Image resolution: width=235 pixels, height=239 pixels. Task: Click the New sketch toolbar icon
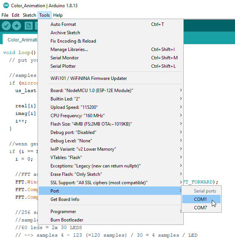coord(28,26)
